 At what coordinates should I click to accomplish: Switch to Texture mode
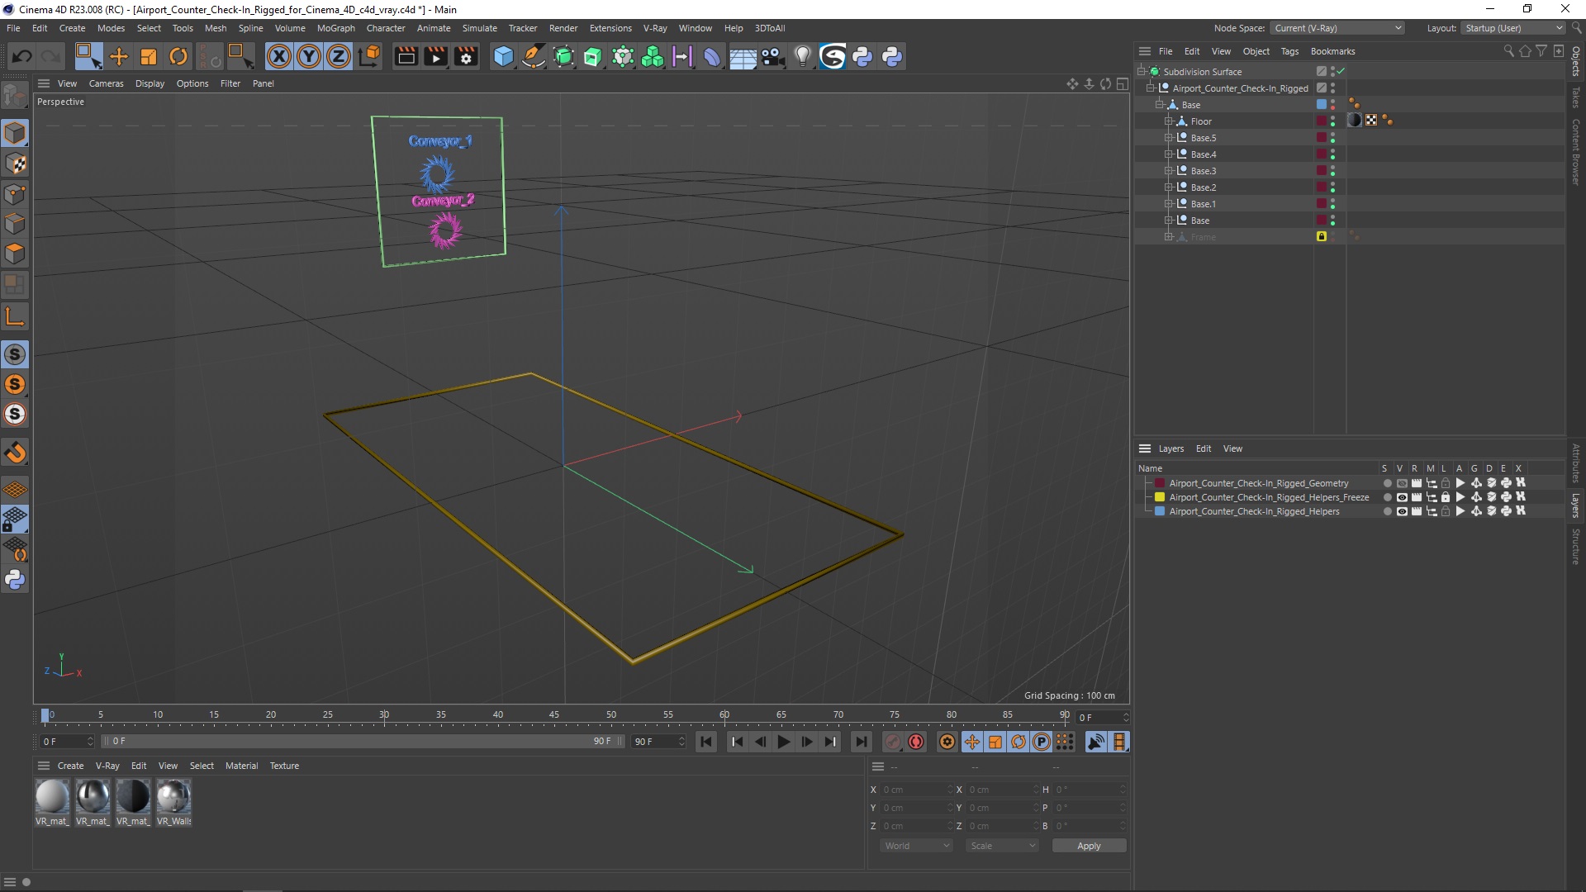[x=15, y=164]
